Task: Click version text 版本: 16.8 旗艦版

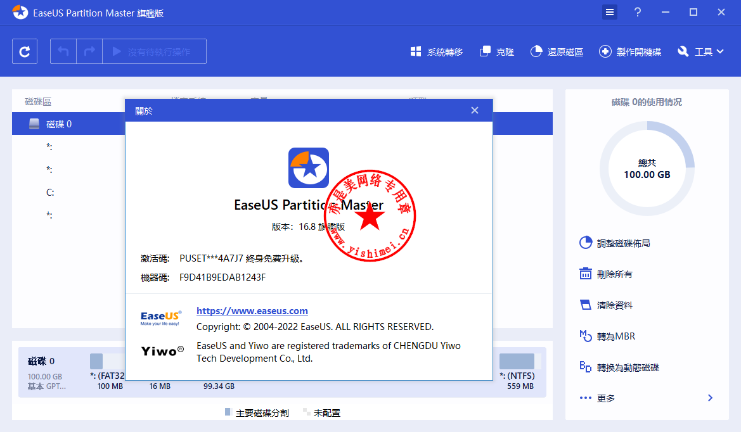Action: 309,227
